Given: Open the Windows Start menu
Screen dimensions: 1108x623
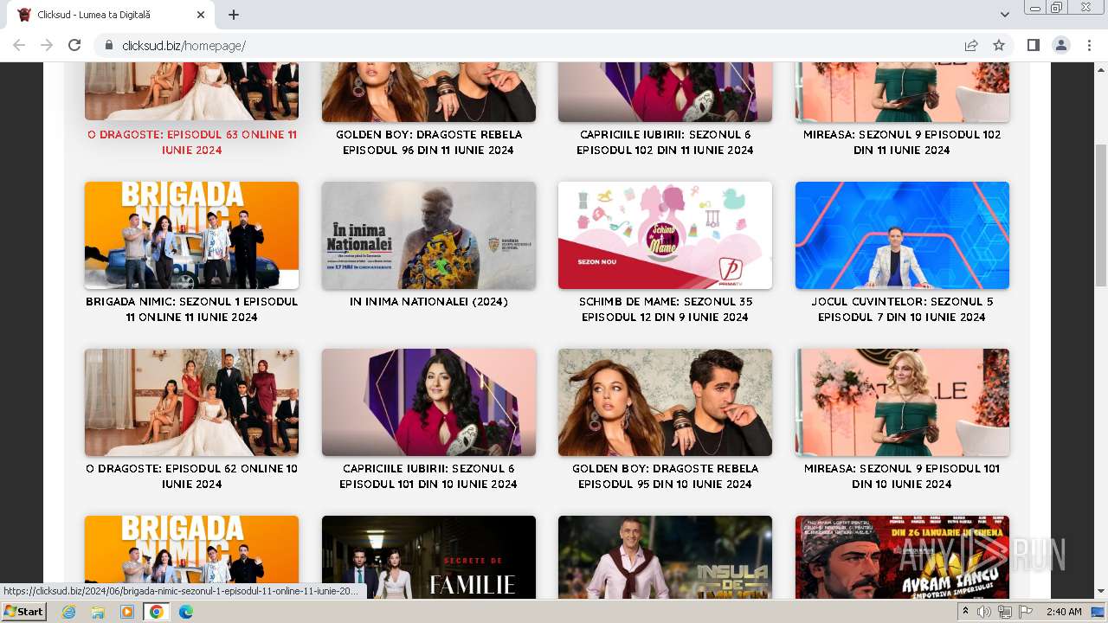Looking at the screenshot, I should point(23,612).
